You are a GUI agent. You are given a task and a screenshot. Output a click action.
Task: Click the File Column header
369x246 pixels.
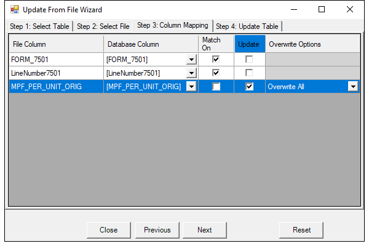click(56, 44)
